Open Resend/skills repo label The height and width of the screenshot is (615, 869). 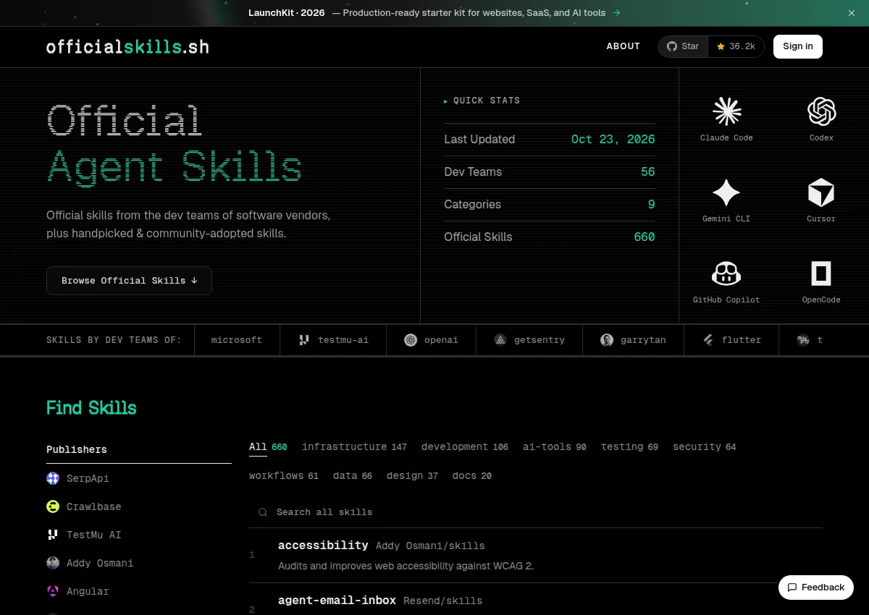tap(442, 601)
